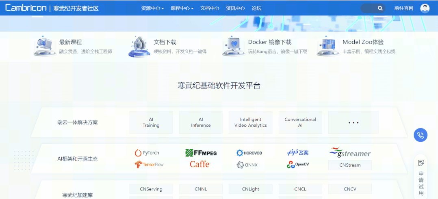Image resolution: width=438 pixels, height=199 pixels.
Task: Click the 融会贯通，进阶全栈工程师 subtitle
Action: pos(86,51)
